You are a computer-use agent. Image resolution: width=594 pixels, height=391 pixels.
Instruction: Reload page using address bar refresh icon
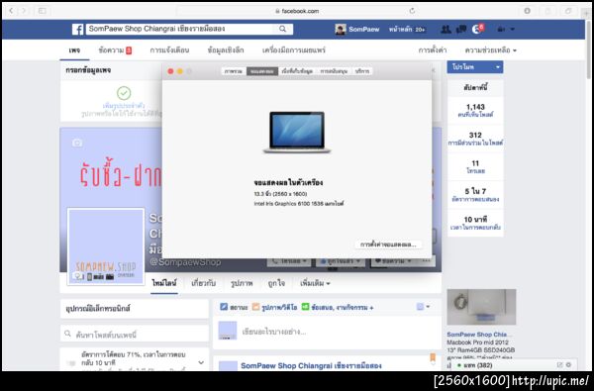tap(412, 11)
